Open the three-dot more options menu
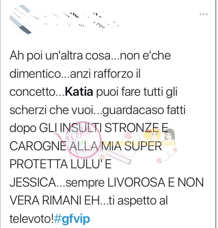This screenshot has height=228, width=218. 203,14
